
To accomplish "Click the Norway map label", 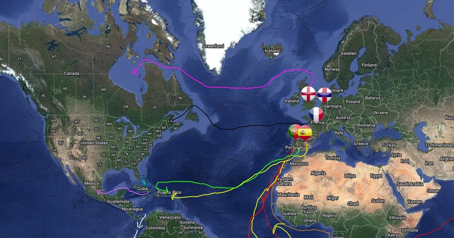I will pyautogui.click(x=332, y=69).
